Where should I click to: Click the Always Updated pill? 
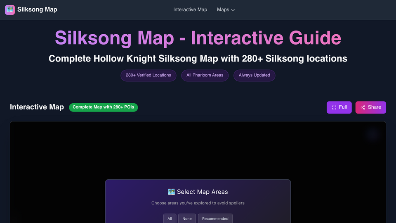(255, 75)
